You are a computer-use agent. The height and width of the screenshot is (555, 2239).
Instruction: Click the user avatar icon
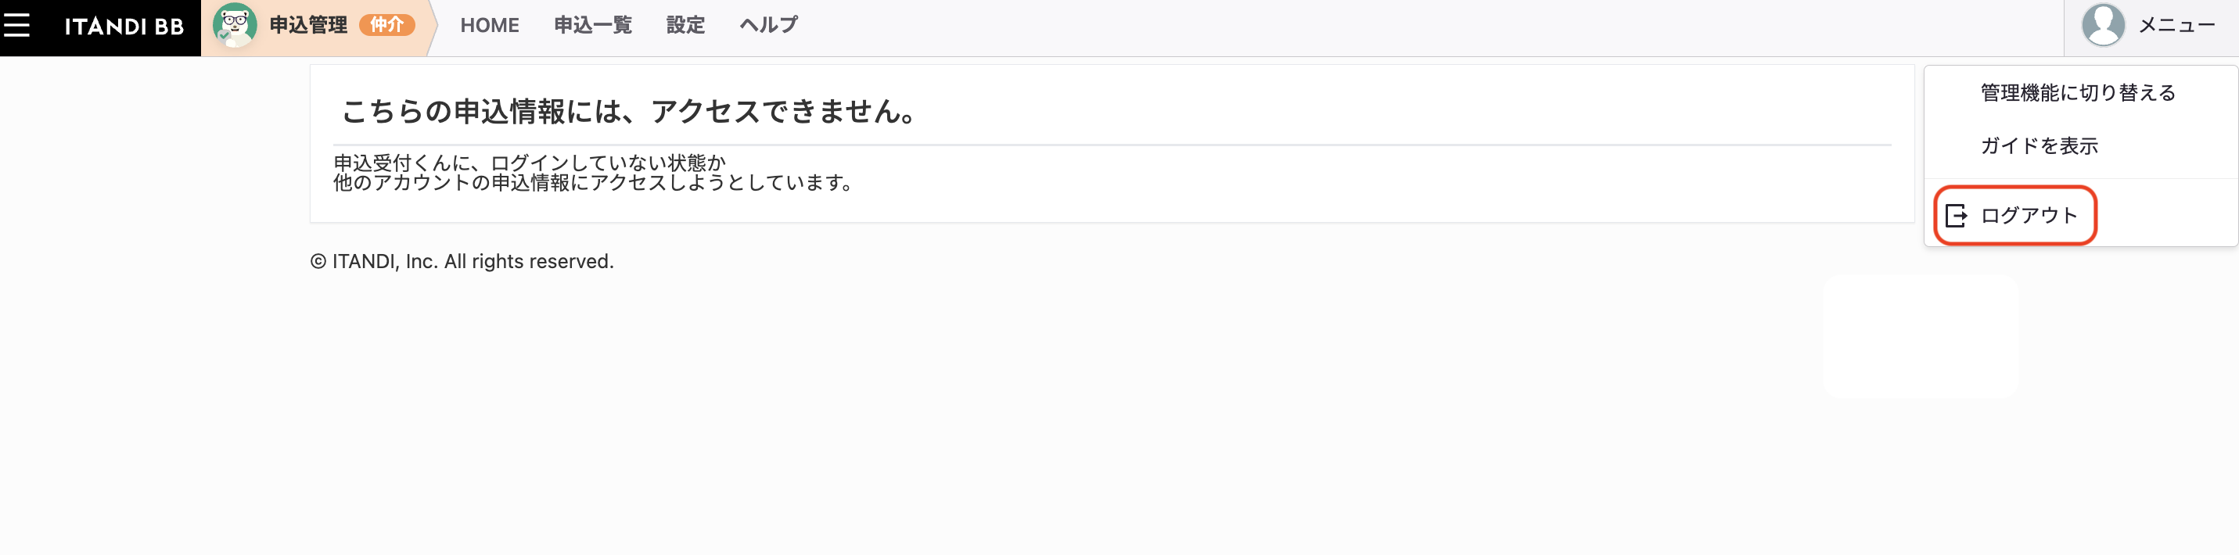(x=2103, y=25)
